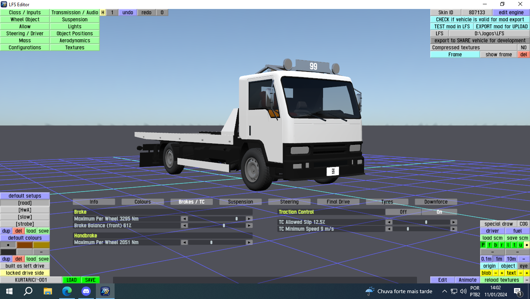Open the Aerodynamics section
The image size is (530, 299).
(x=75, y=40)
